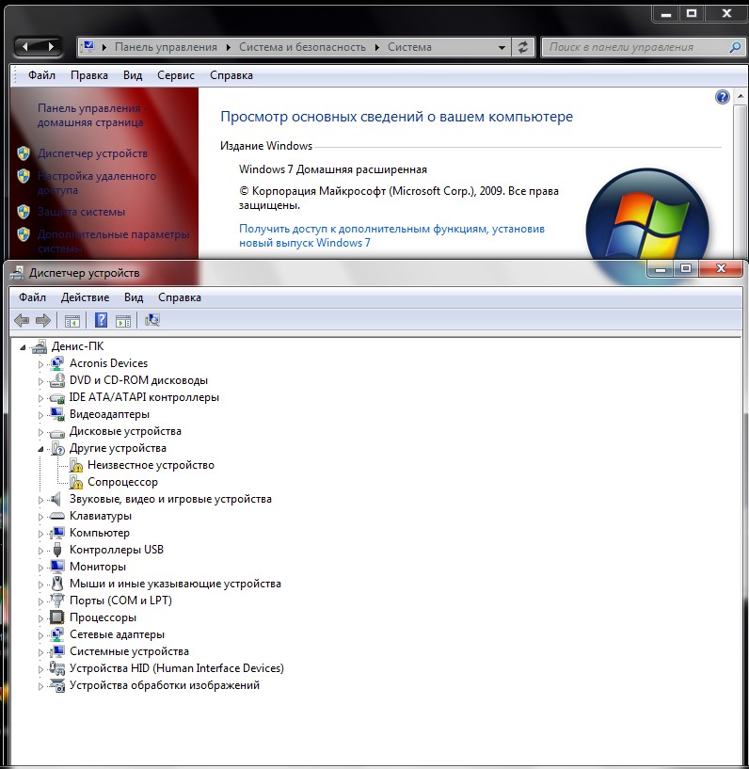Select Сопроцессор tree row
Image resolution: width=749 pixels, height=769 pixels.
pos(122,483)
